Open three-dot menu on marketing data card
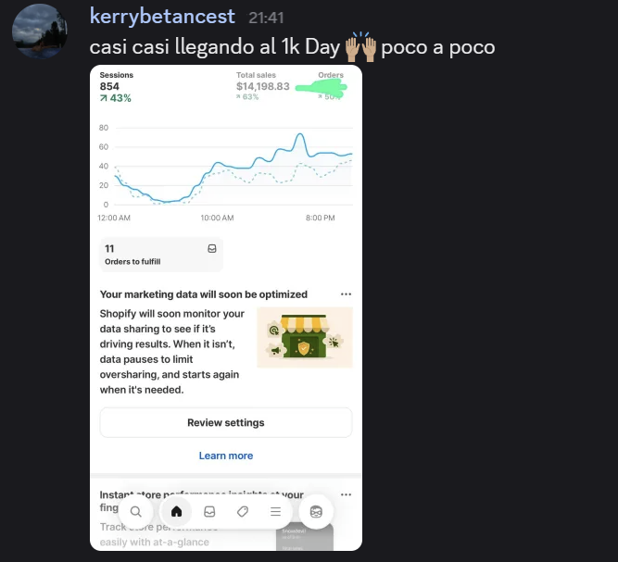 coord(346,294)
